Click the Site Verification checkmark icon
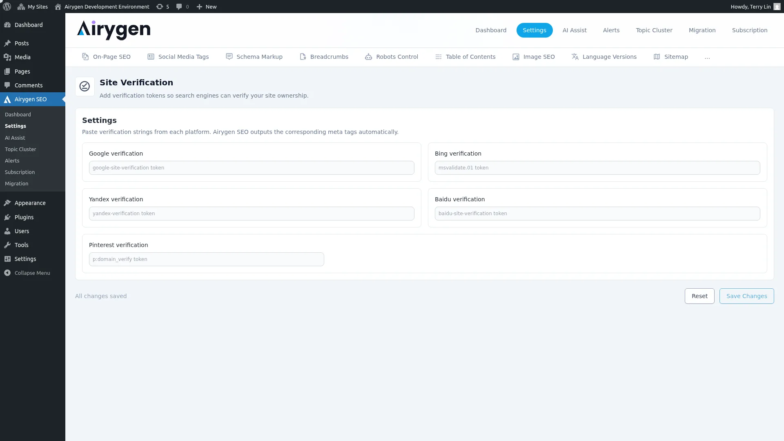784x441 pixels. pyautogui.click(x=85, y=87)
